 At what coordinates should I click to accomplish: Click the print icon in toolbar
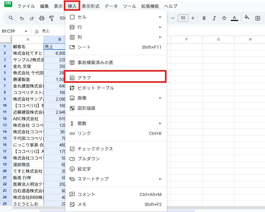(42, 18)
